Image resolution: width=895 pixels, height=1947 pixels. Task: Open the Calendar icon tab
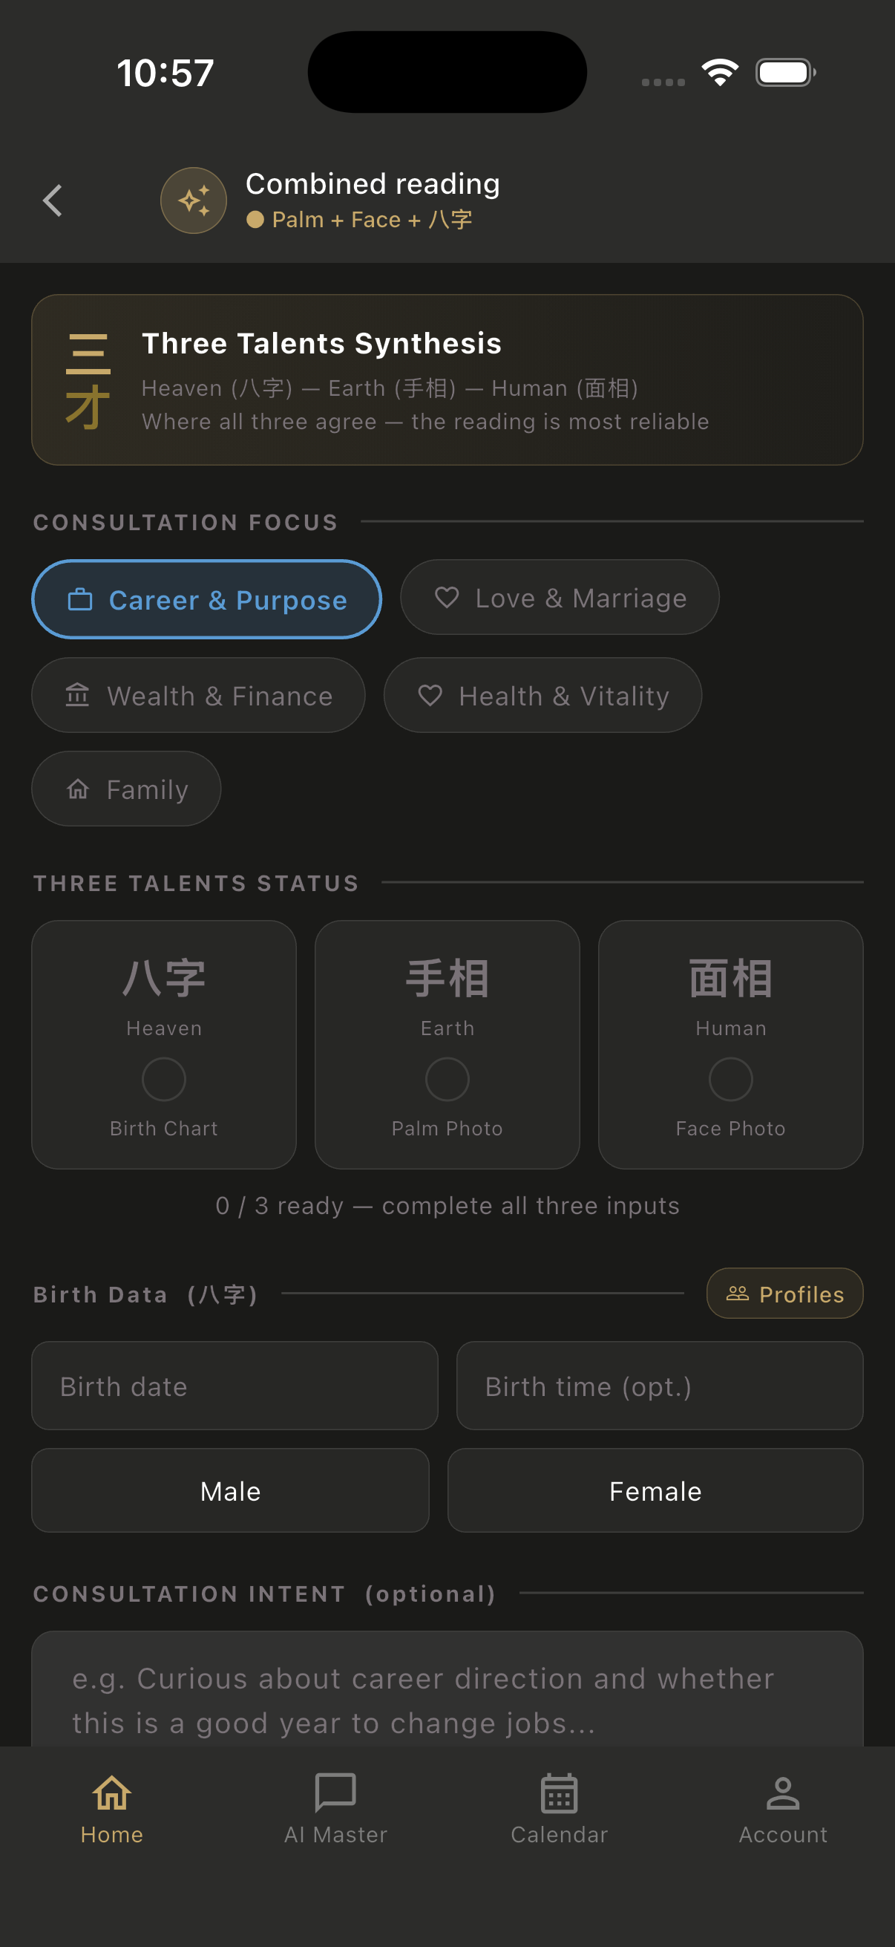tap(559, 1793)
